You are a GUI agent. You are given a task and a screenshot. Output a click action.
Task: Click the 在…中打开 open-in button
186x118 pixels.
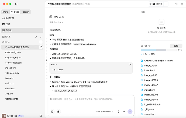tap(156, 4)
